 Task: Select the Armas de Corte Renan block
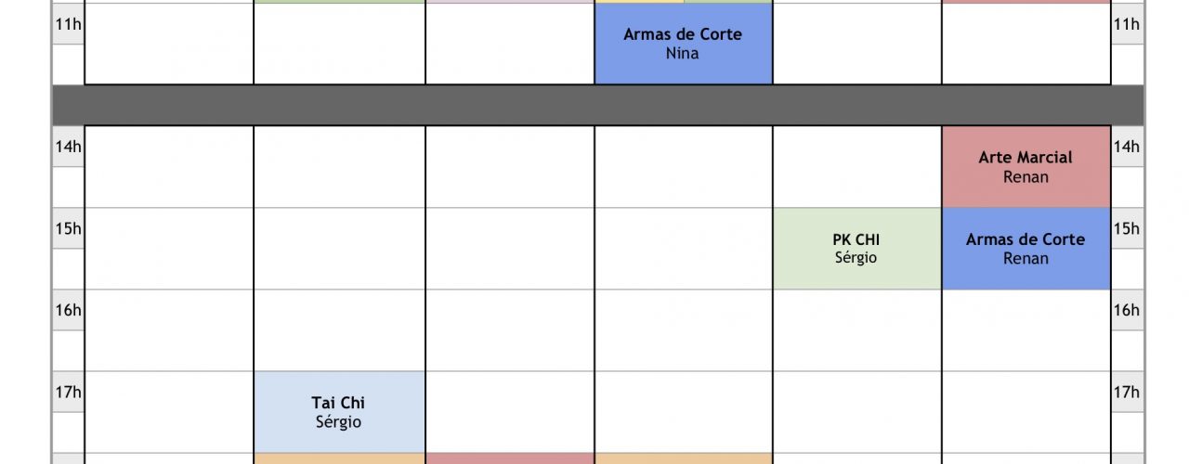1026,249
